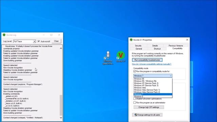This screenshot has width=217, height=122.
Task: Click 'Context changed (notepad' log line
Action: 23,118
